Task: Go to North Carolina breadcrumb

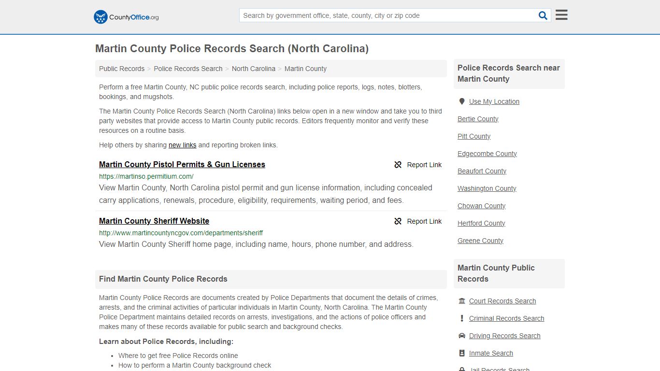Action: tap(254, 69)
